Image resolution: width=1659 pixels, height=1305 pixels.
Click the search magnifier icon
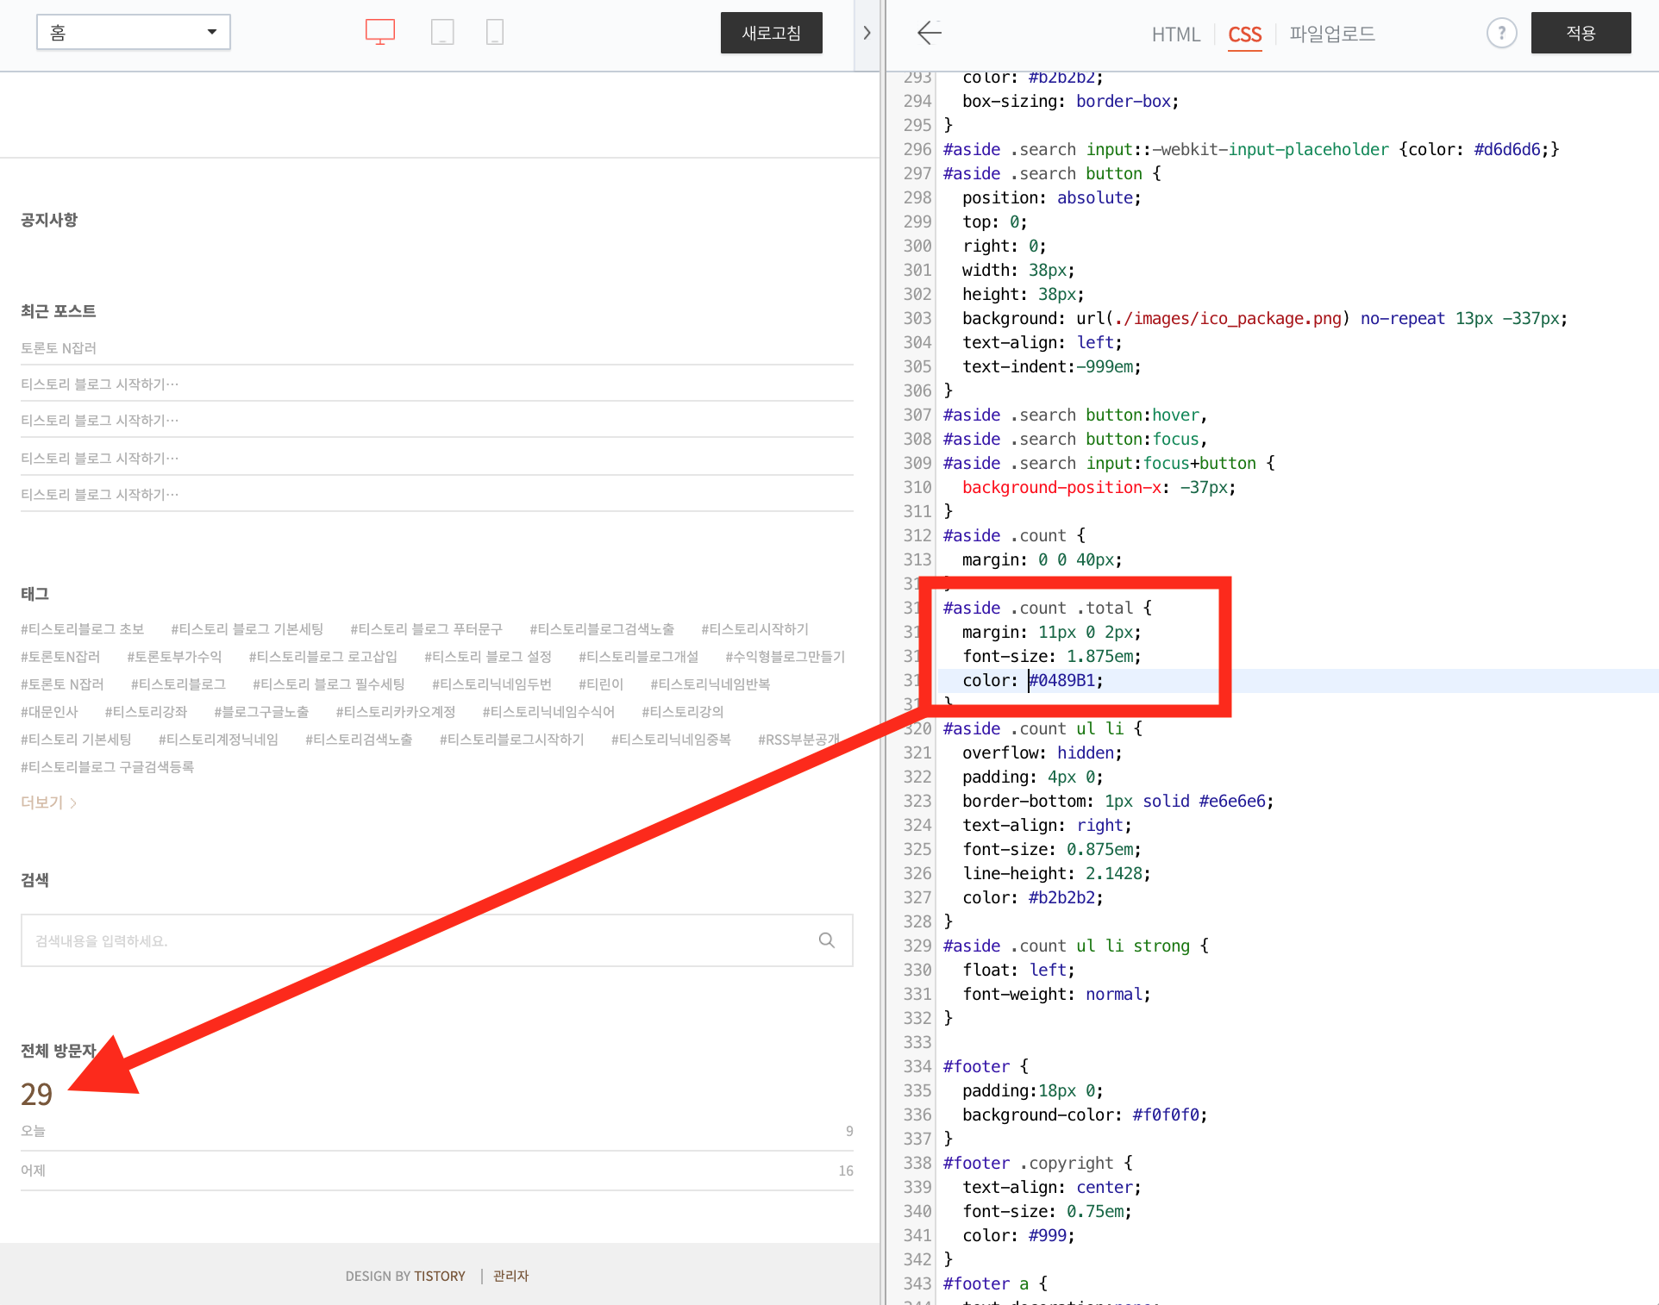[x=826, y=940]
